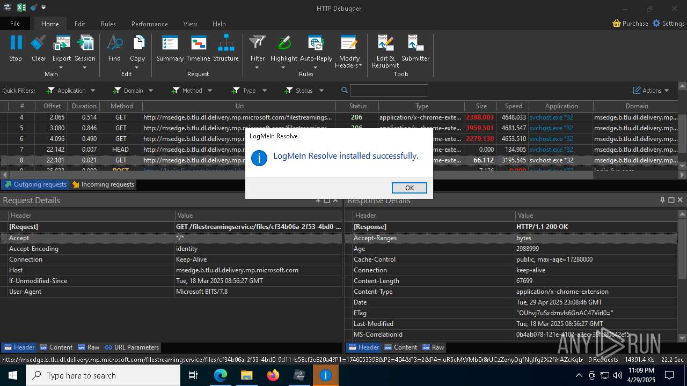Select request row 4 in the list
This screenshot has height=386, width=687.
pyautogui.click(x=339, y=117)
